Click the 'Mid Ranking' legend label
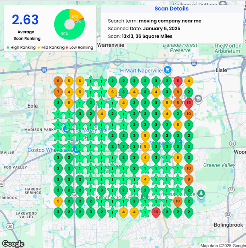 click(53, 48)
